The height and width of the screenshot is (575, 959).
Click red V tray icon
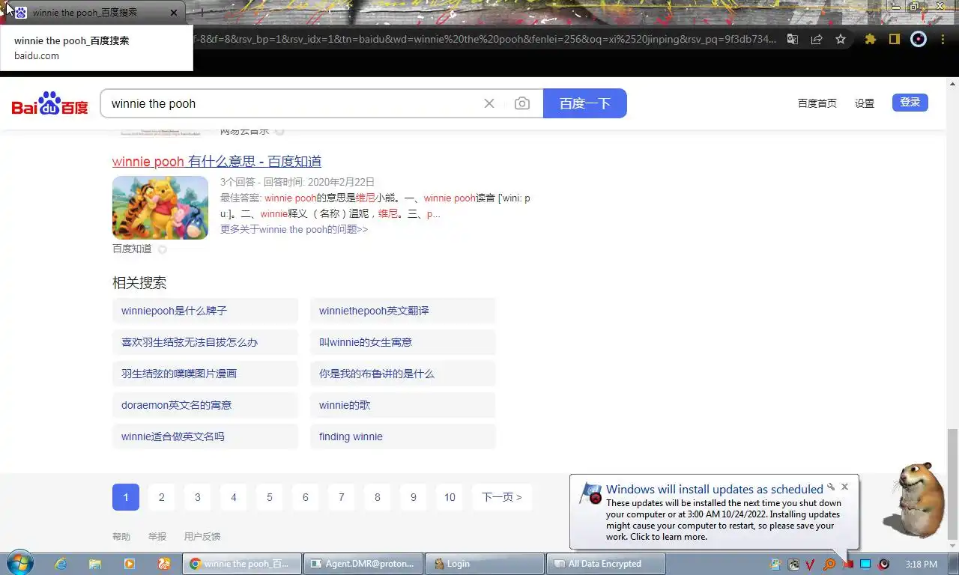click(811, 564)
